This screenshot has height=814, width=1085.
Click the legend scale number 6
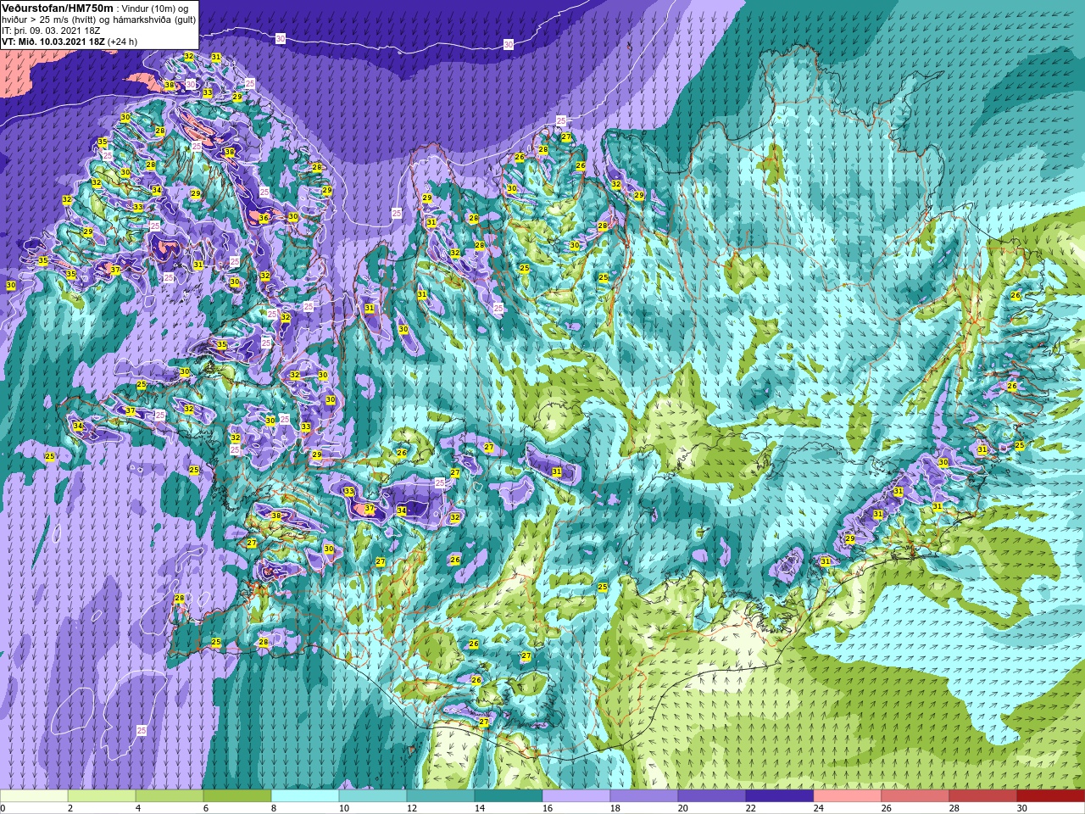[x=206, y=808]
